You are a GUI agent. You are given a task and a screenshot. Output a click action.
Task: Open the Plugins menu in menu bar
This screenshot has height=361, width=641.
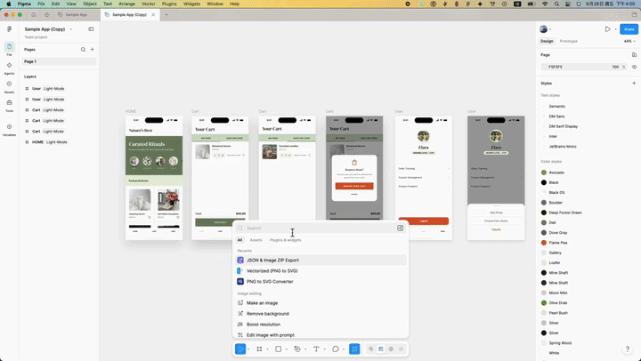click(169, 4)
